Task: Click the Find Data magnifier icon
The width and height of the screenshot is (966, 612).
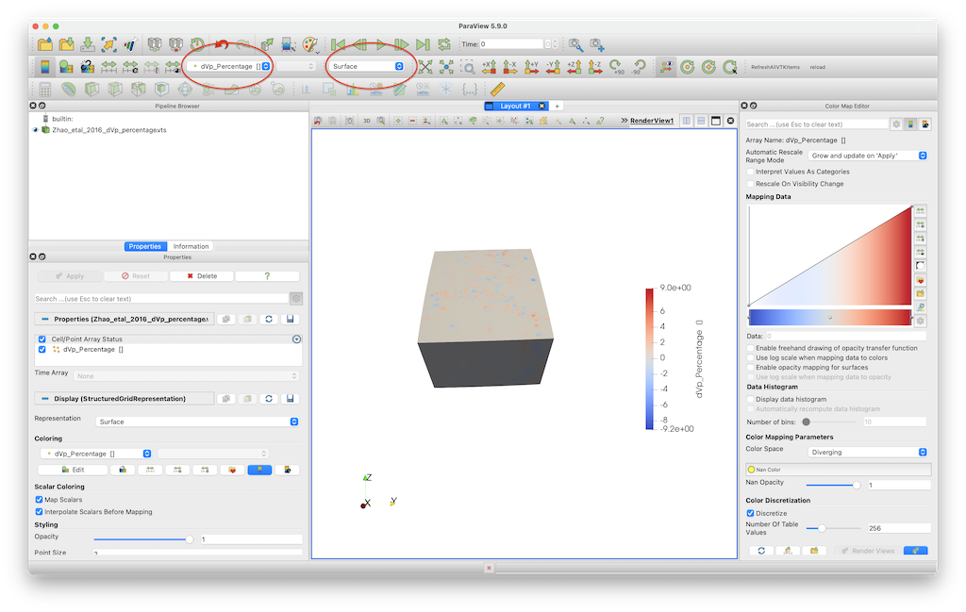Action: point(575,44)
